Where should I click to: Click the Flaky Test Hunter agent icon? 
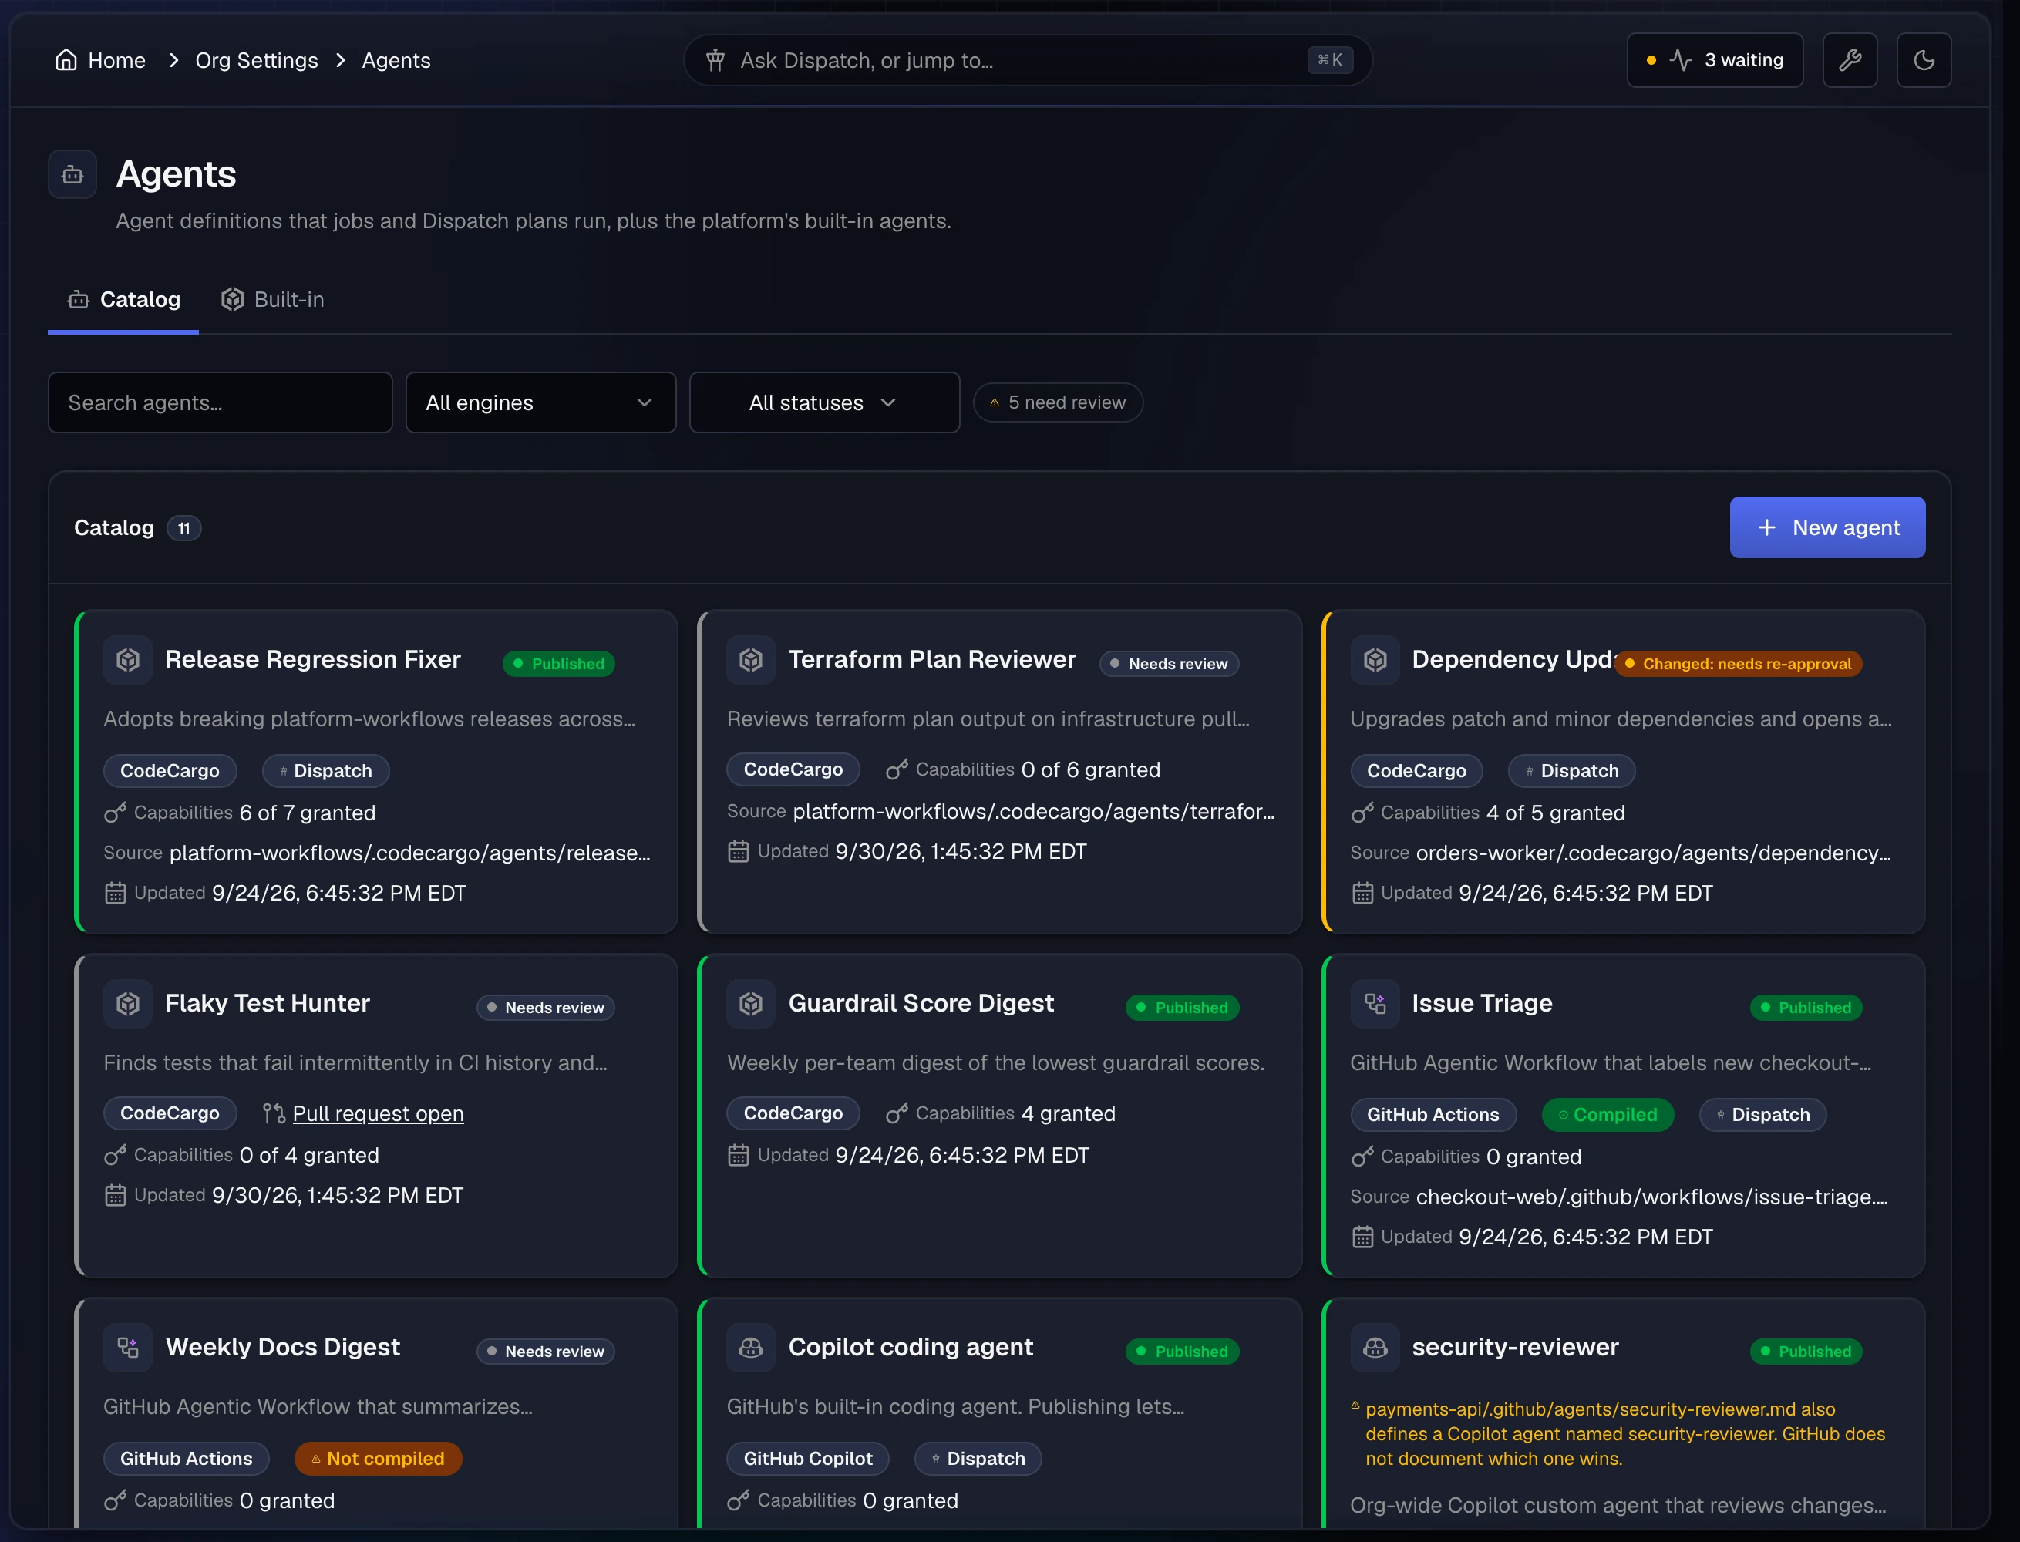click(127, 1004)
